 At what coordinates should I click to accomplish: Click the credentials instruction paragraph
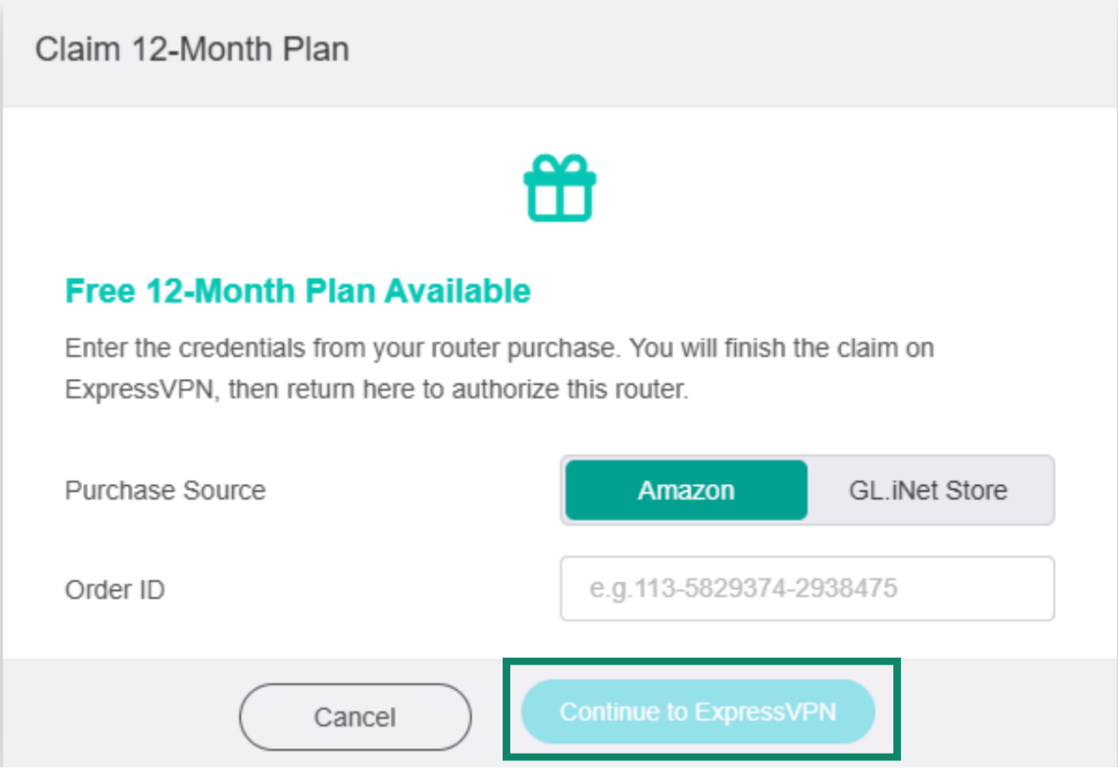click(x=499, y=369)
